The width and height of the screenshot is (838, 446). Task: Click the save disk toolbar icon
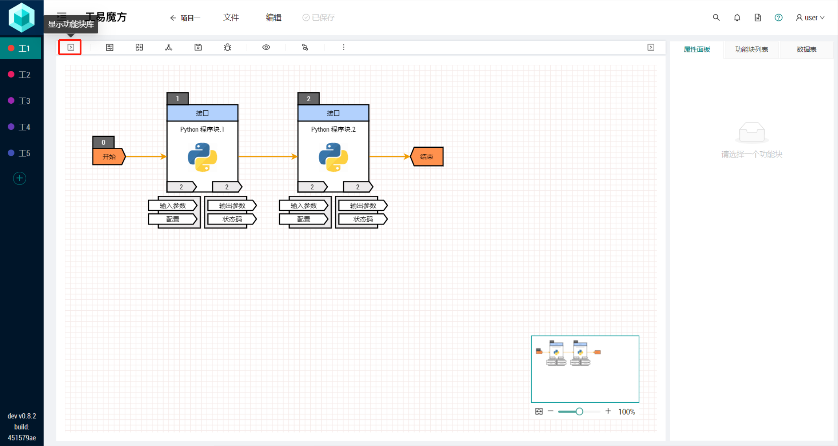[198, 47]
